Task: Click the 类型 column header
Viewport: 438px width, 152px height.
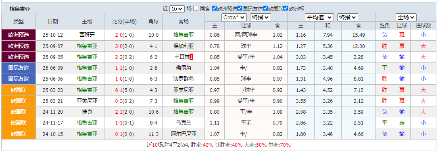Action: pyautogui.click(x=19, y=21)
